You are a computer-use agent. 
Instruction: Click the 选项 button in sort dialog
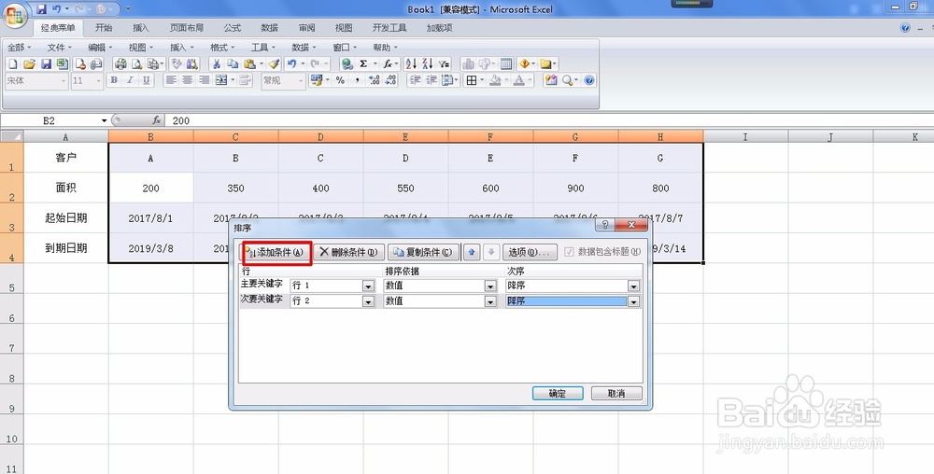click(530, 252)
